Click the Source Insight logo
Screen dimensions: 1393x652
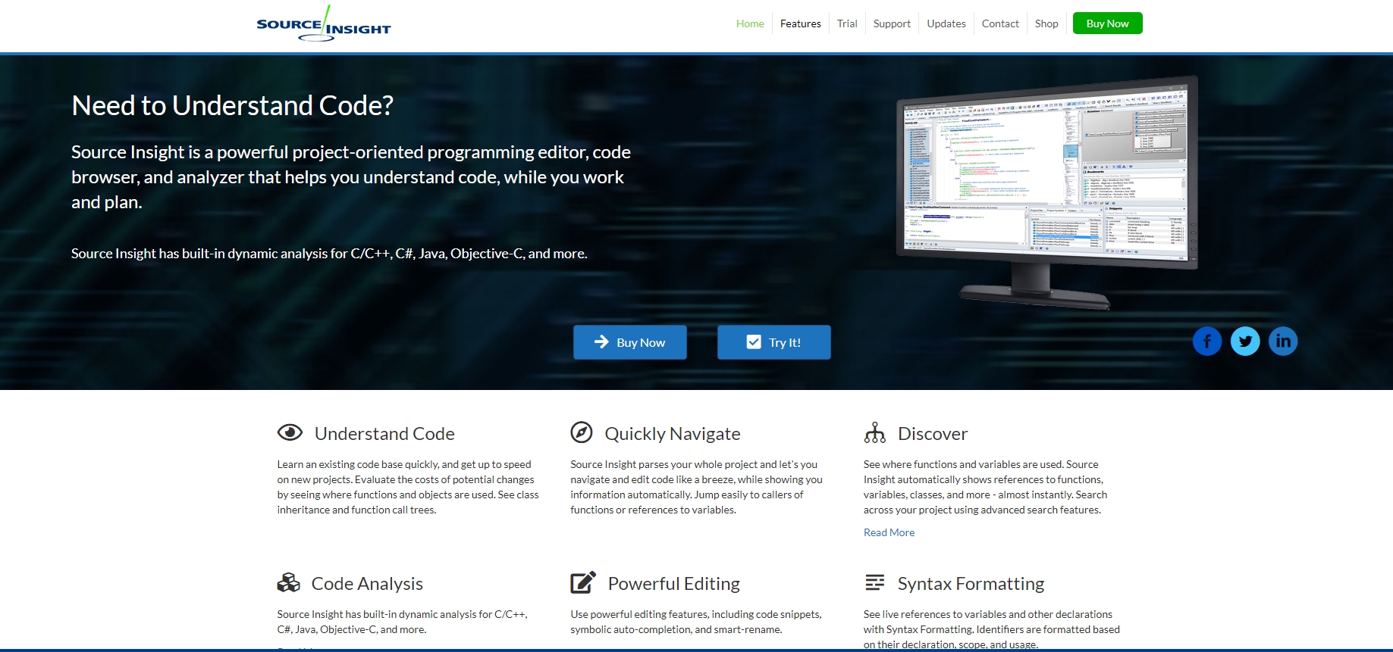324,23
